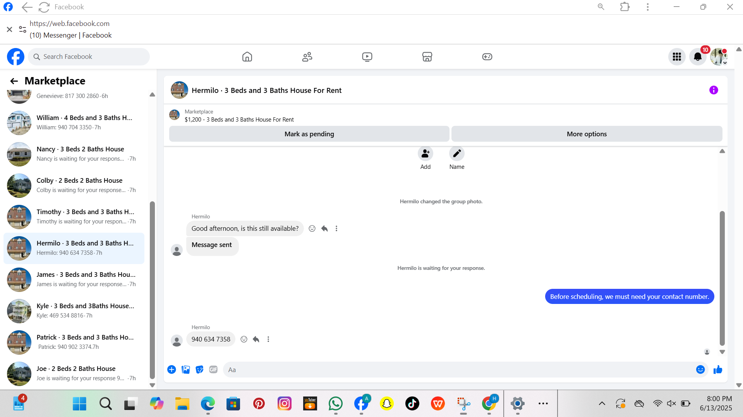Click More options button

(587, 134)
